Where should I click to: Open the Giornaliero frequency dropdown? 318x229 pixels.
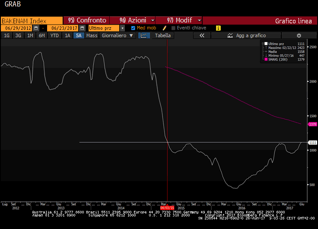[x=117, y=35]
